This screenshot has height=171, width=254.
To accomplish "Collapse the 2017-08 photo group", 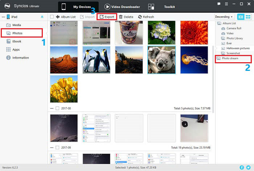I will point(52,108).
